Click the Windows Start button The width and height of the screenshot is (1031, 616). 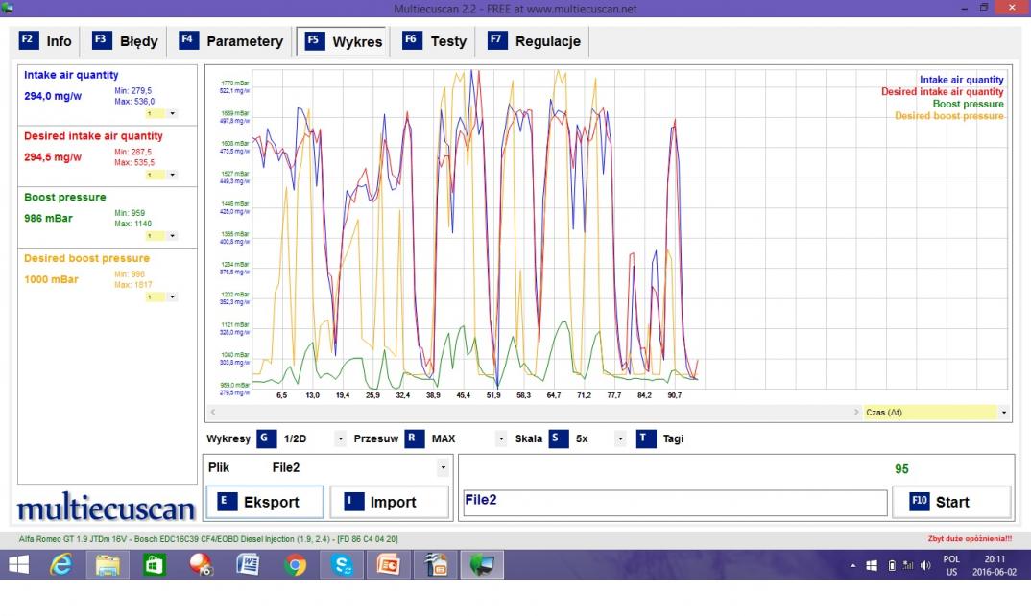point(20,566)
